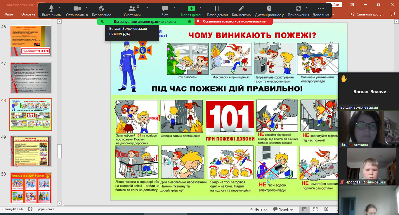Select slide 46 thumbnail

(31, 41)
